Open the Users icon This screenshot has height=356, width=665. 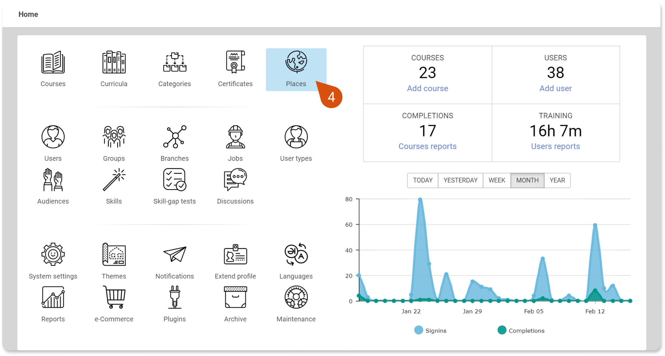pyautogui.click(x=53, y=137)
